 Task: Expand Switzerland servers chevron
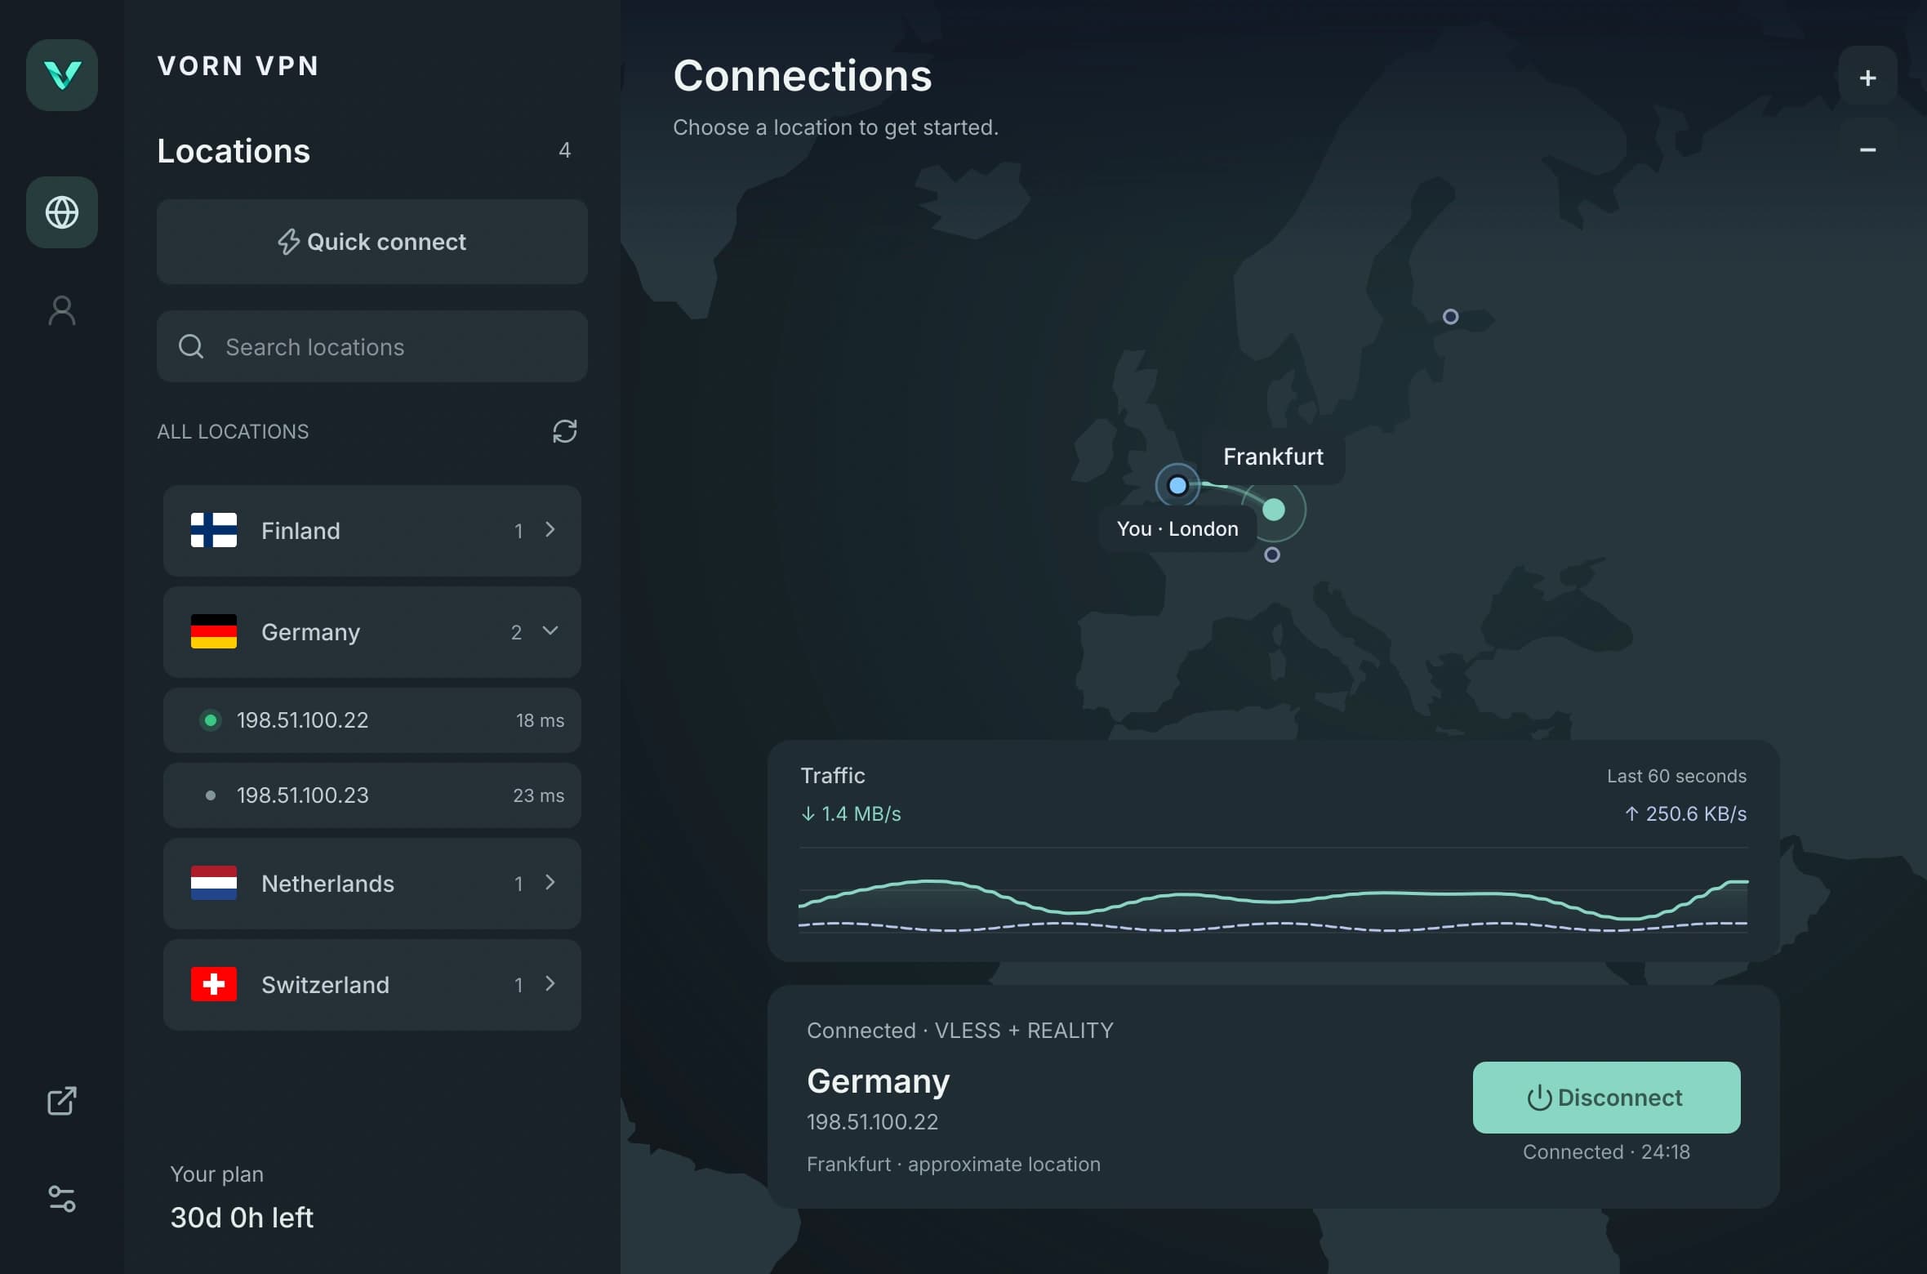[x=550, y=983]
